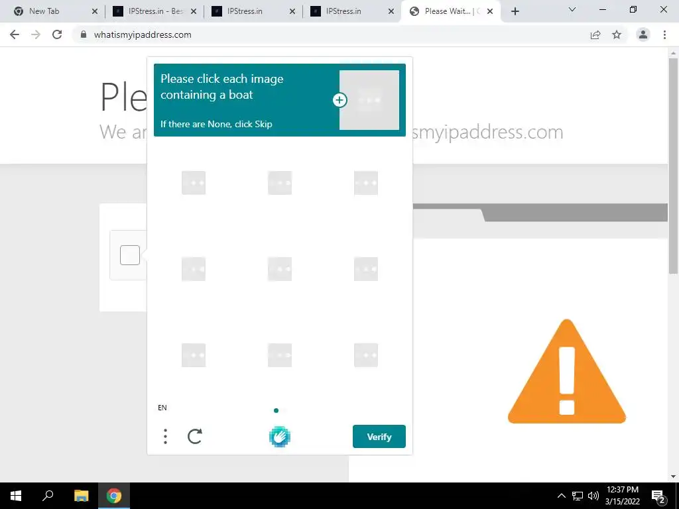Click the page vertical scrollbar thumb
This screenshot has width=679, height=509.
click(x=673, y=165)
